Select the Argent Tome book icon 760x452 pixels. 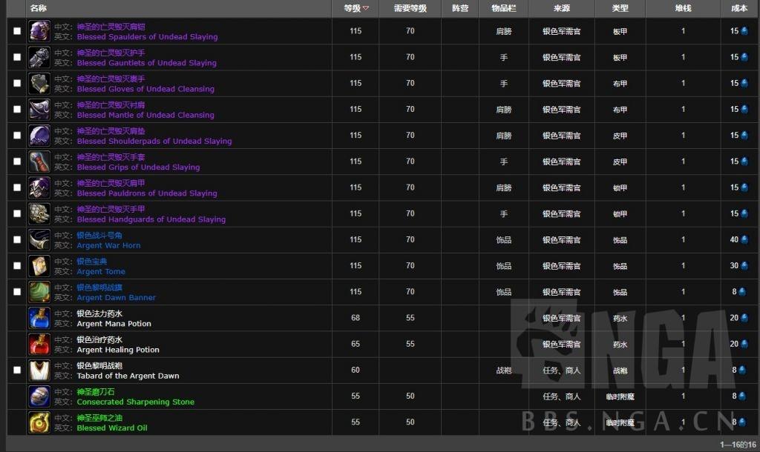(39, 266)
